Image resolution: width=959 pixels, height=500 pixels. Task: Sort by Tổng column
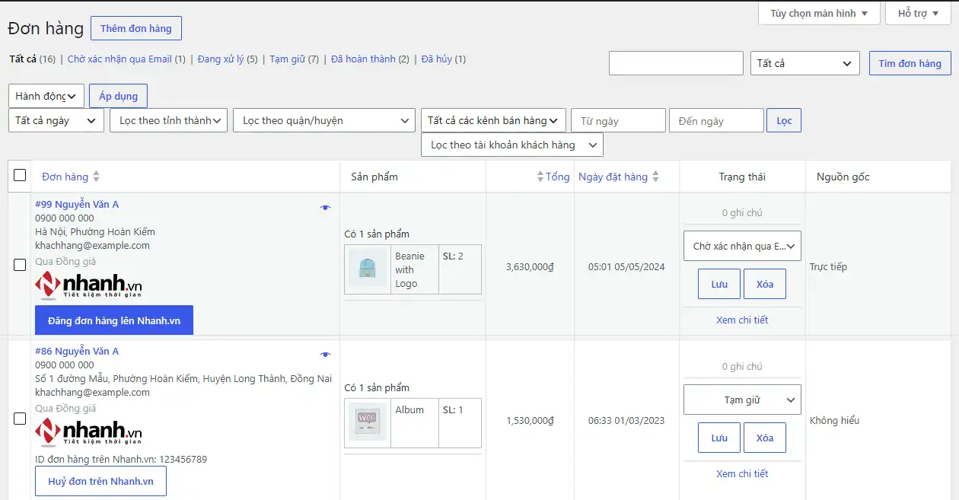pyautogui.click(x=553, y=177)
